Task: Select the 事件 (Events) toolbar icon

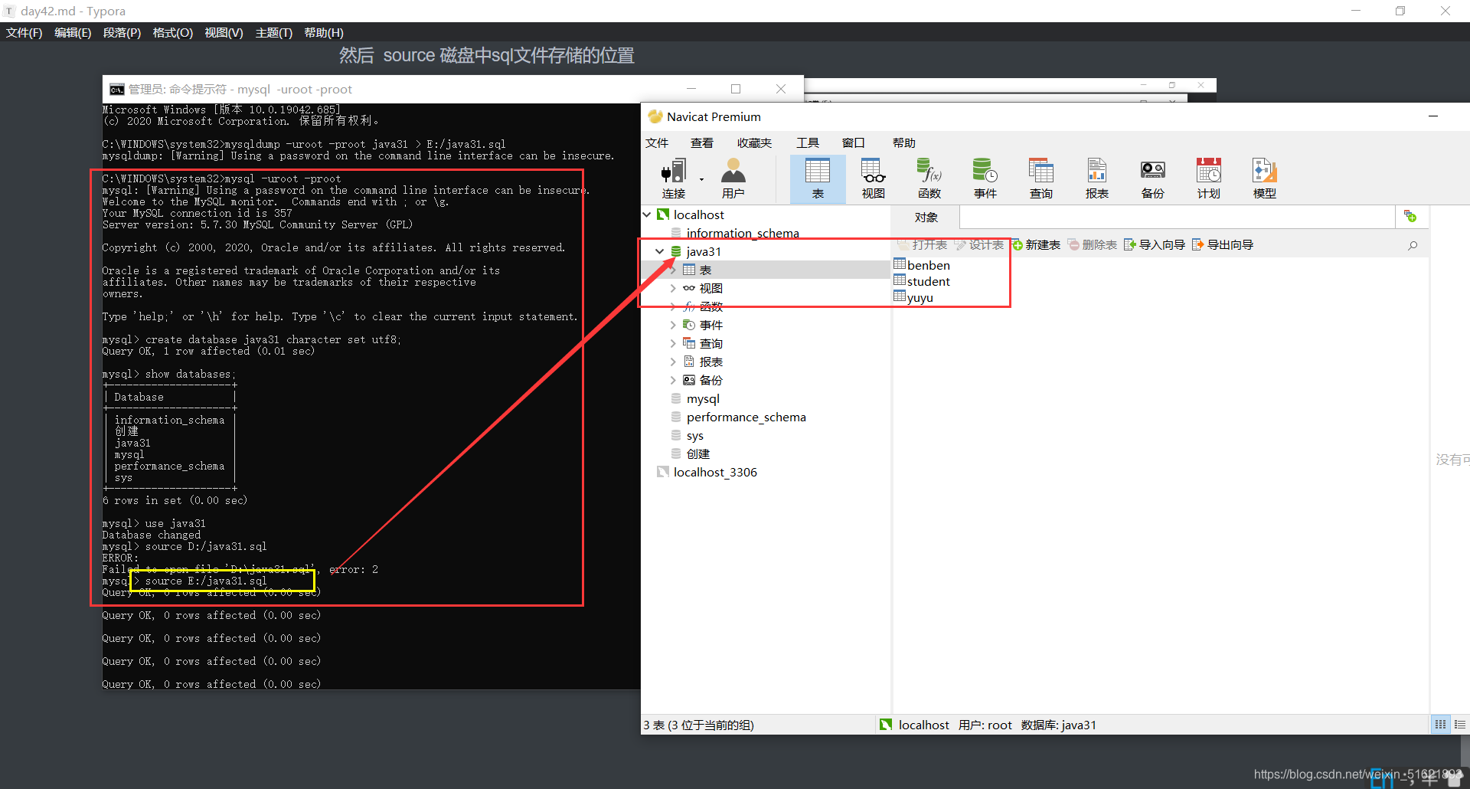Action: tap(985, 178)
